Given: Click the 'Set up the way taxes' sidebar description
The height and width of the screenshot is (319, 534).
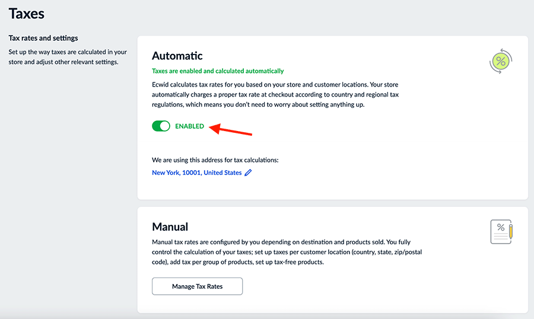Looking at the screenshot, I should click(x=68, y=57).
